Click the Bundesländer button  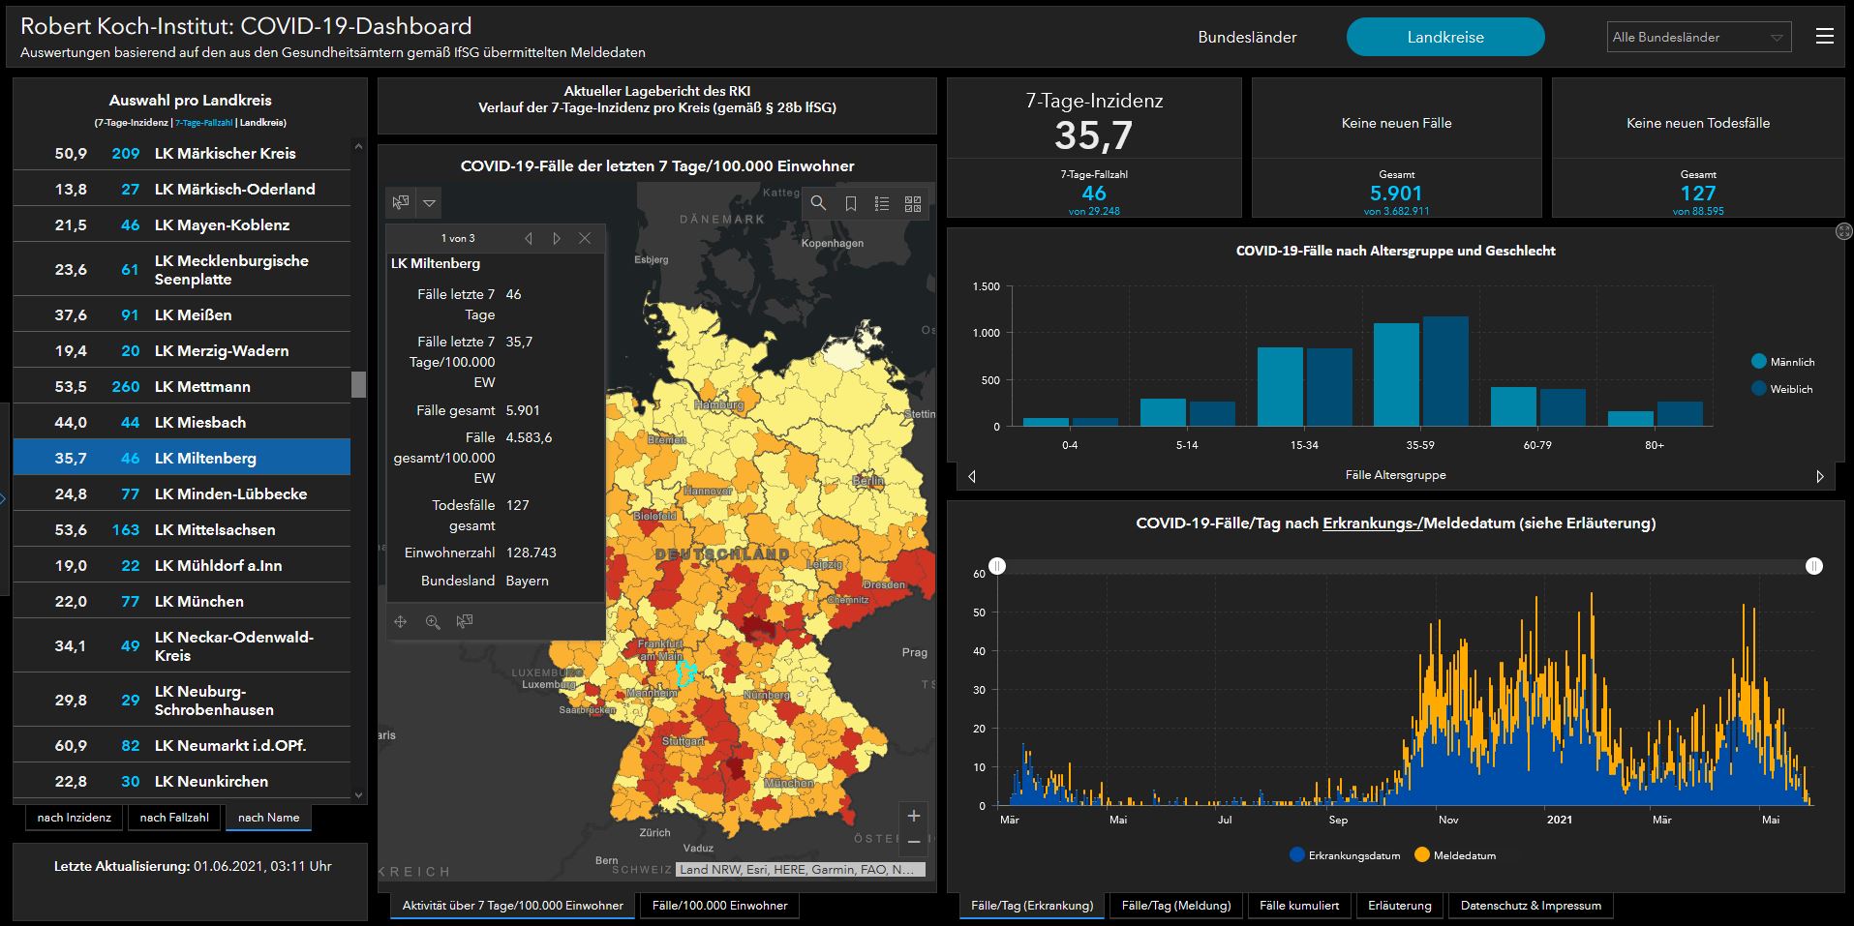1247,38
